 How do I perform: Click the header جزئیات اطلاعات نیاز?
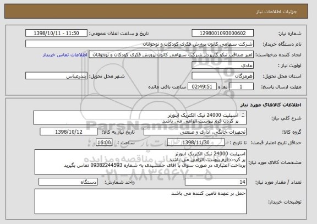[276, 12]
